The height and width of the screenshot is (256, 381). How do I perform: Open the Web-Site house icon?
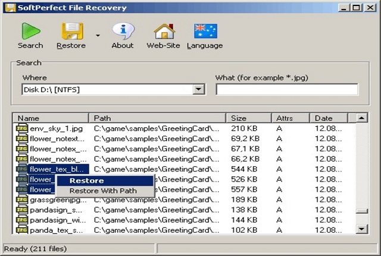163,31
